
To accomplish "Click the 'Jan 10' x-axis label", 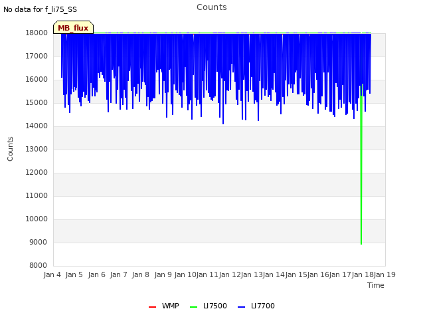I will 185,274.
